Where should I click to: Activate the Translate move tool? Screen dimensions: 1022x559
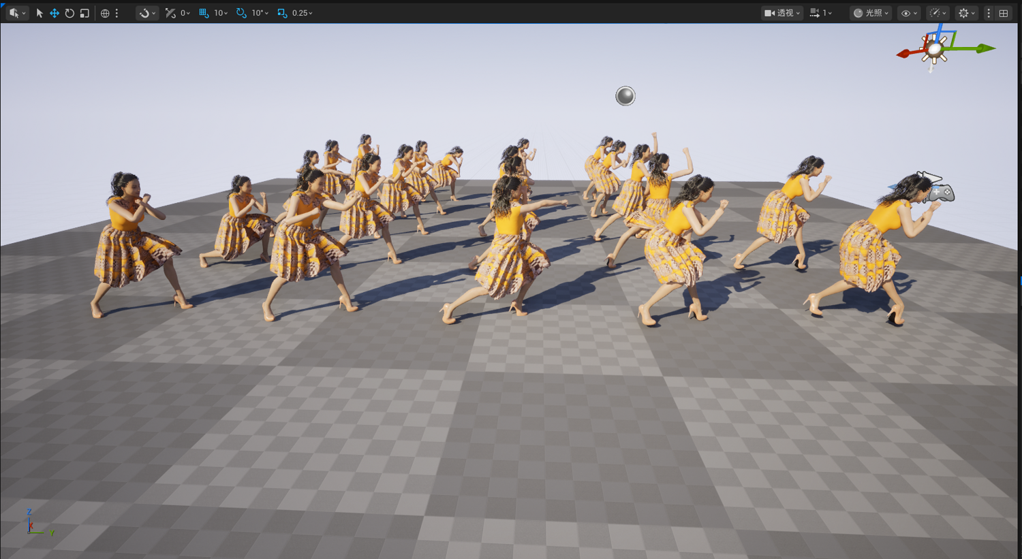(55, 13)
